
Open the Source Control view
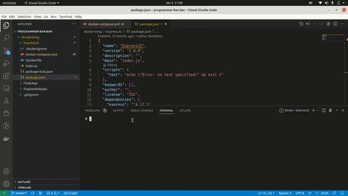click(x=6, y=51)
